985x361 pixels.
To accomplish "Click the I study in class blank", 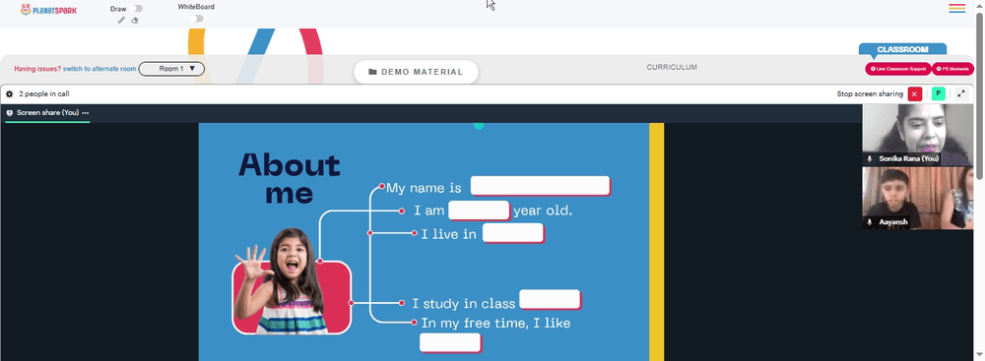I will click(x=550, y=299).
